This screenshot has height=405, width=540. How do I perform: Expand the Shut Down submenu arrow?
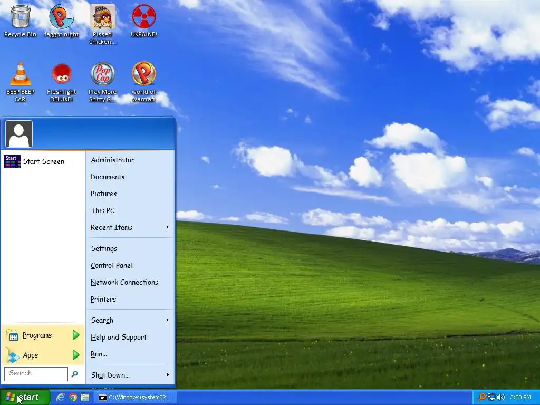(167, 375)
